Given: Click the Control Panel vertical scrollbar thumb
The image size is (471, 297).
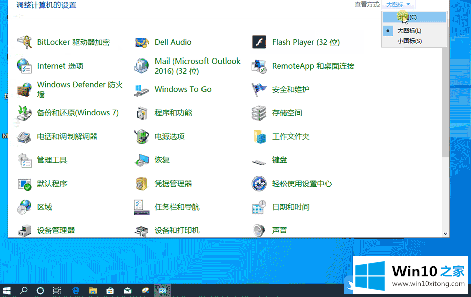Looking at the screenshot, I should [x=445, y=92].
